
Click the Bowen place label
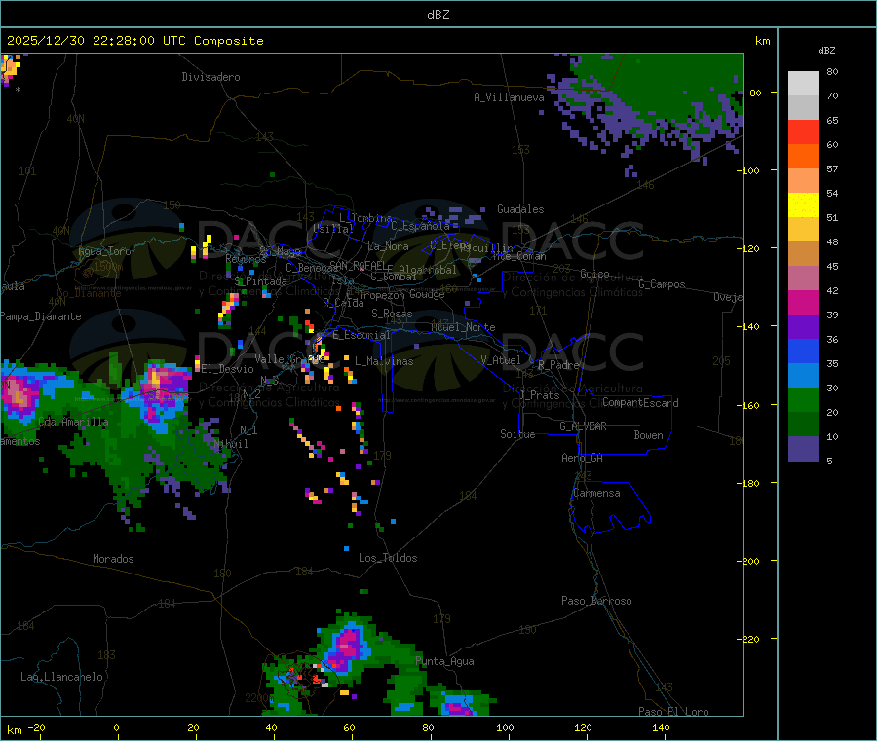click(649, 435)
